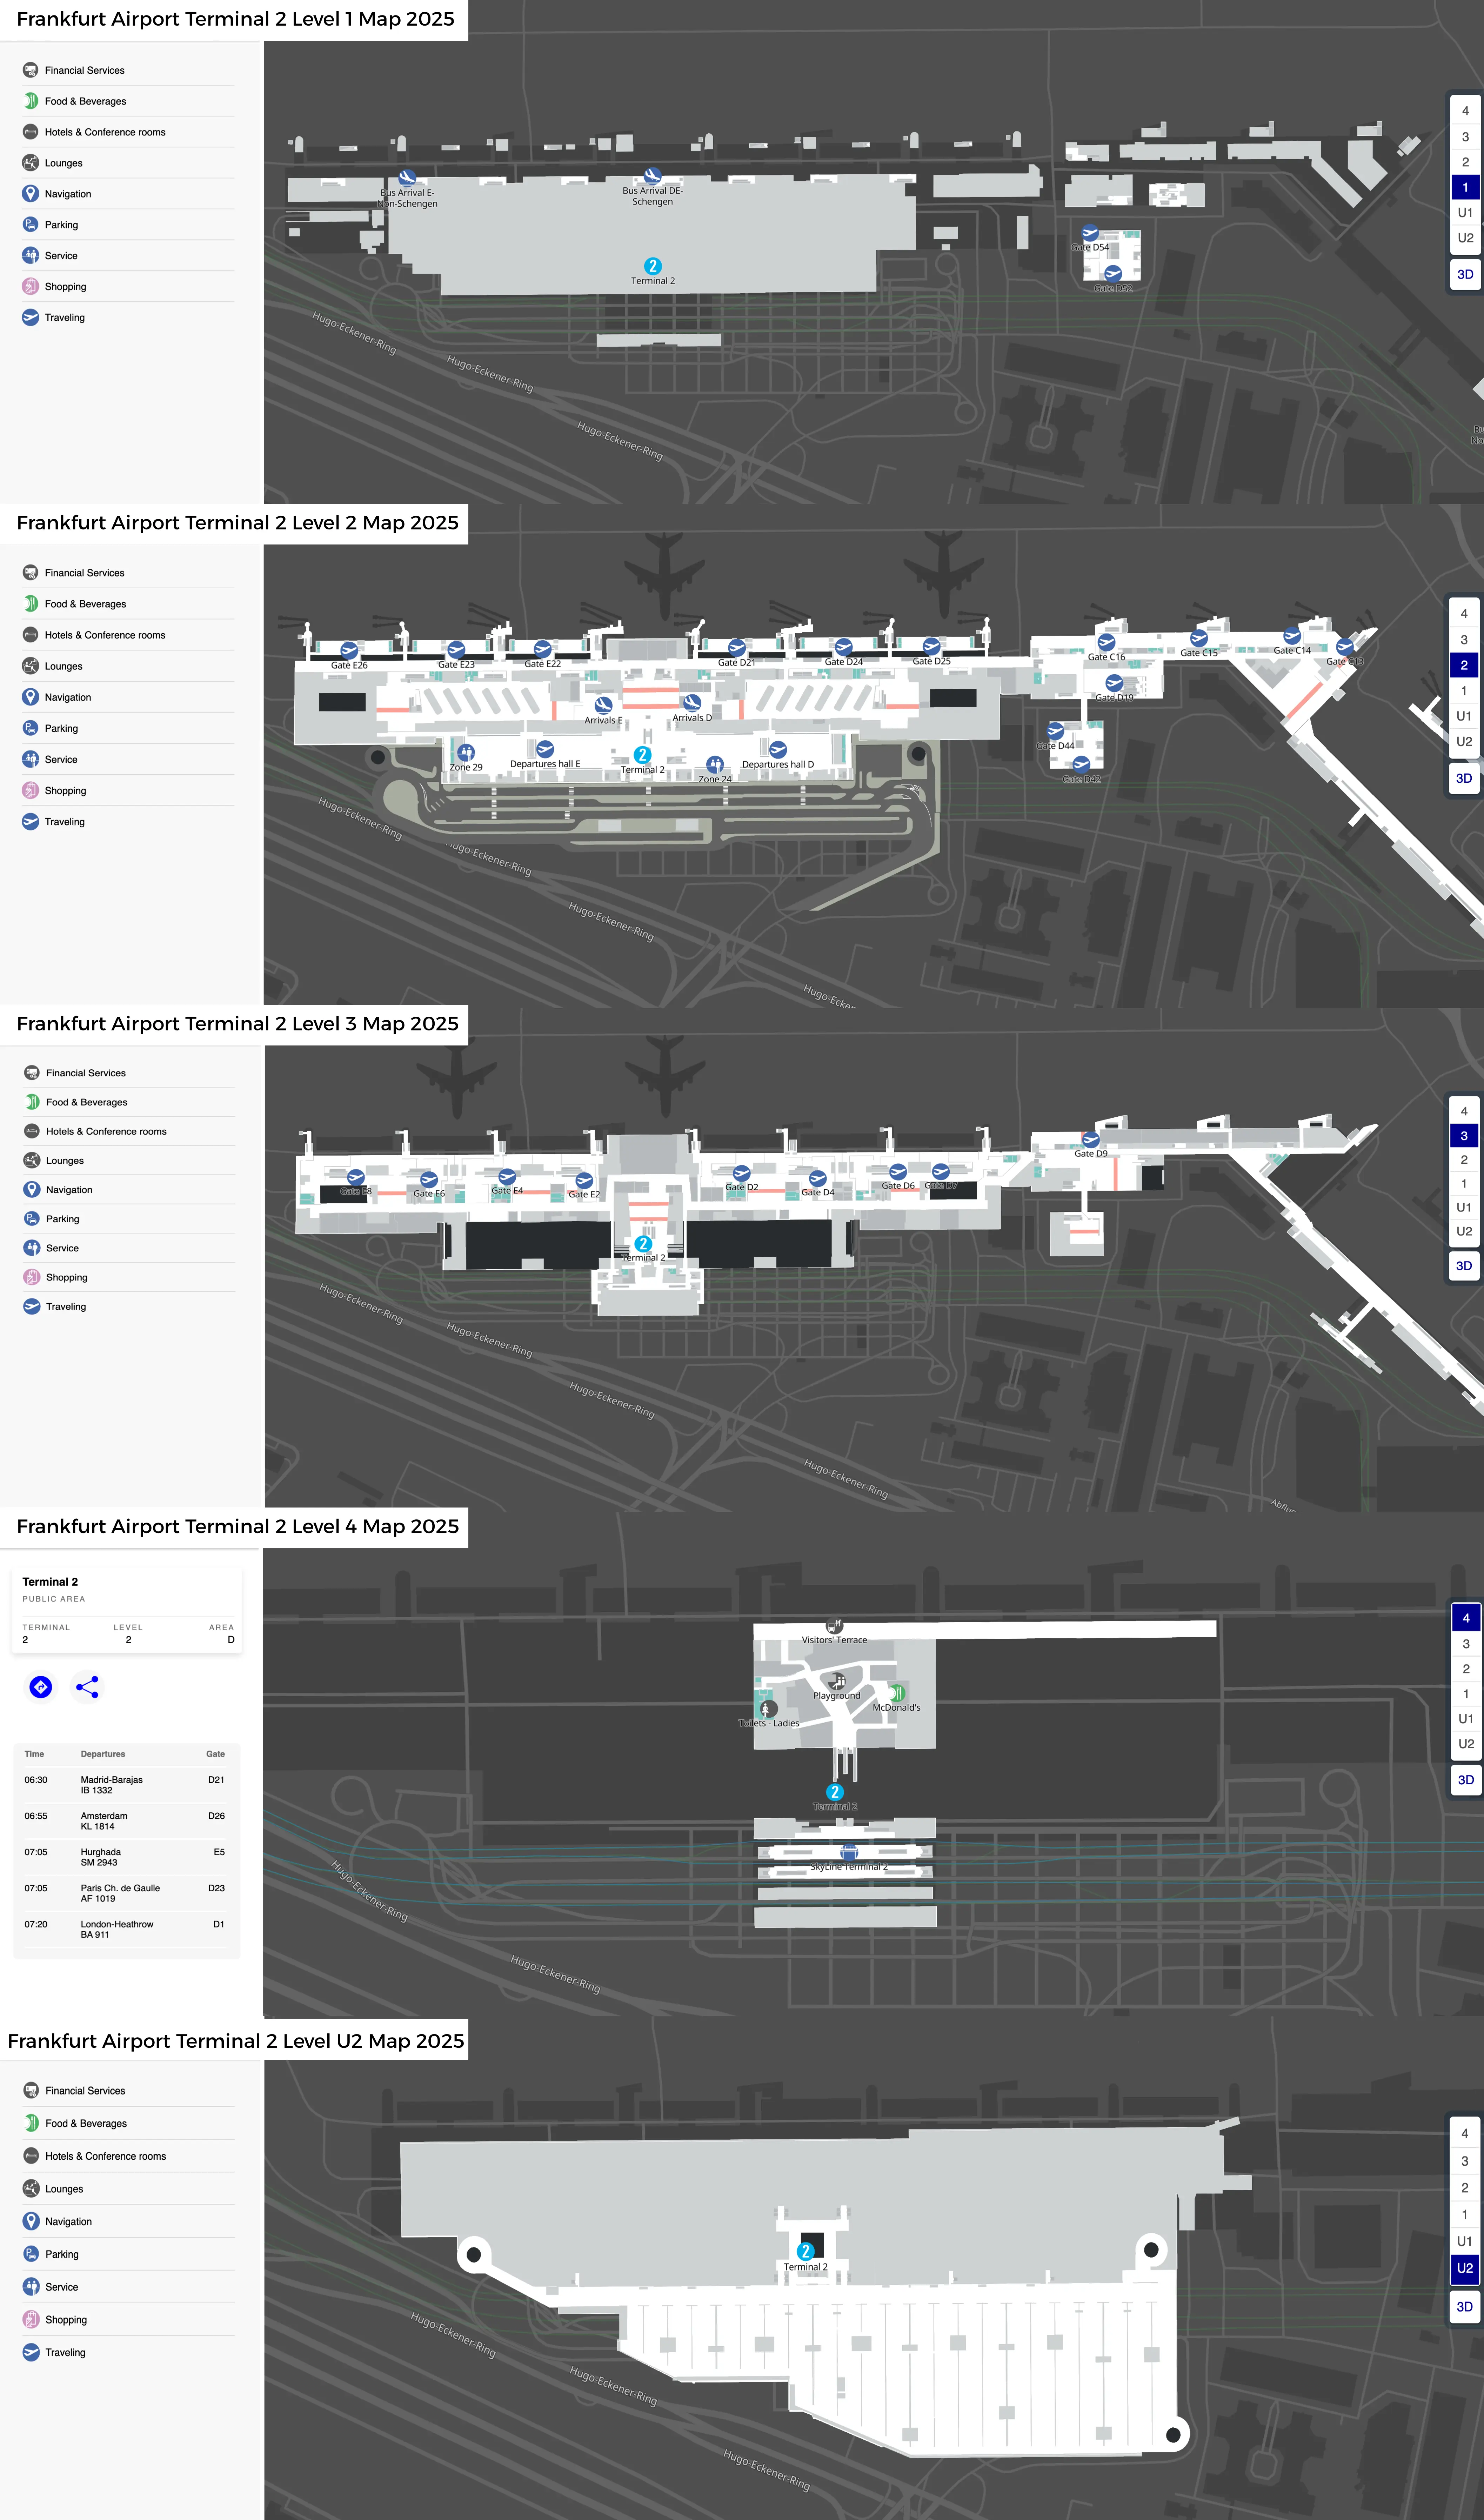1484x2520 pixels.
Task: Click the Food & Beverages icon
Action: click(x=30, y=101)
